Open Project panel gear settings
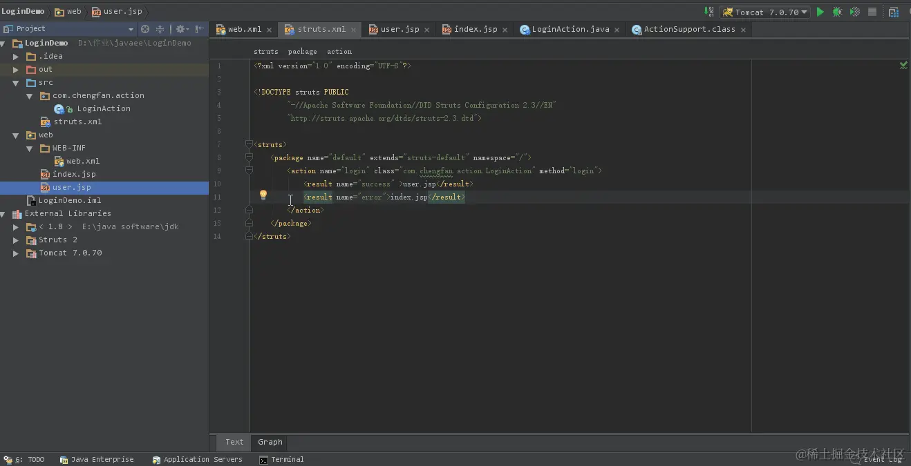911x466 pixels. tap(181, 29)
